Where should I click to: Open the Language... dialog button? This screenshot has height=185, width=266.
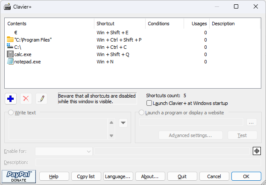click(x=118, y=176)
